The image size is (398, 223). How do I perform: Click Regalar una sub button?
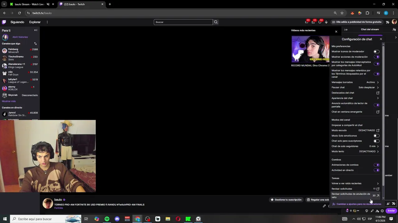(x=317, y=200)
